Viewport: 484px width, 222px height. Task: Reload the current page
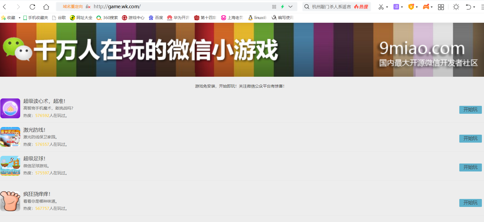32,7
